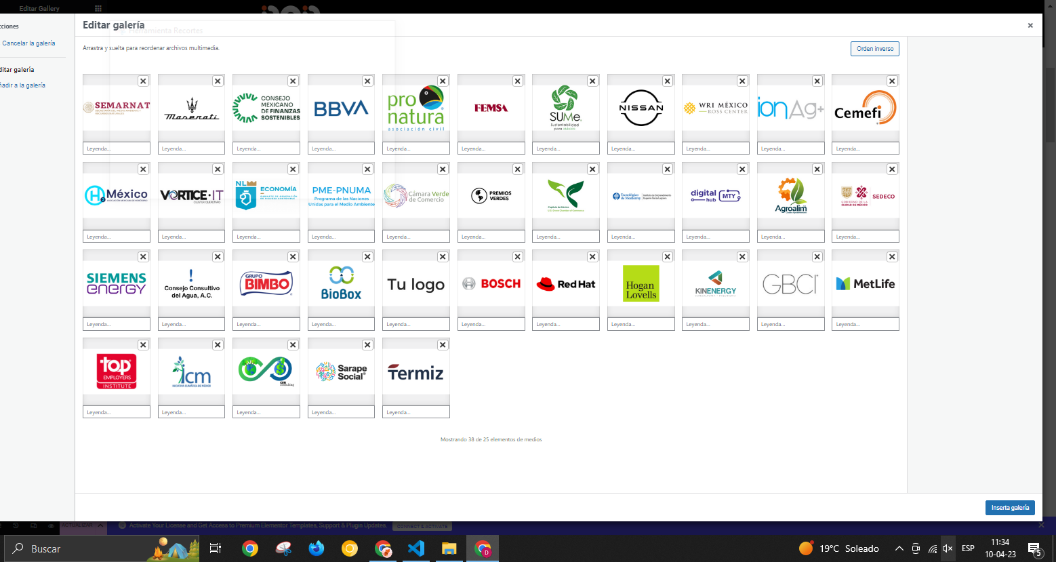
Task: Select the H2 México logo thumbnail
Action: click(x=117, y=197)
